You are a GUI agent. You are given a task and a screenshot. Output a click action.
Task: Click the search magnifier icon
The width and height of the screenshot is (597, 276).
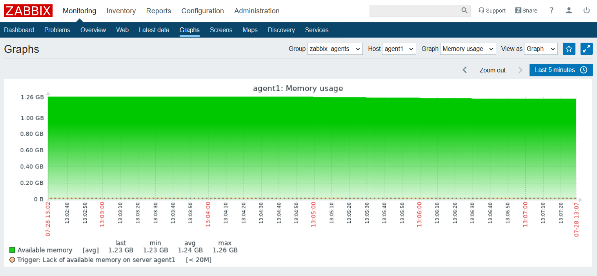pyautogui.click(x=464, y=11)
